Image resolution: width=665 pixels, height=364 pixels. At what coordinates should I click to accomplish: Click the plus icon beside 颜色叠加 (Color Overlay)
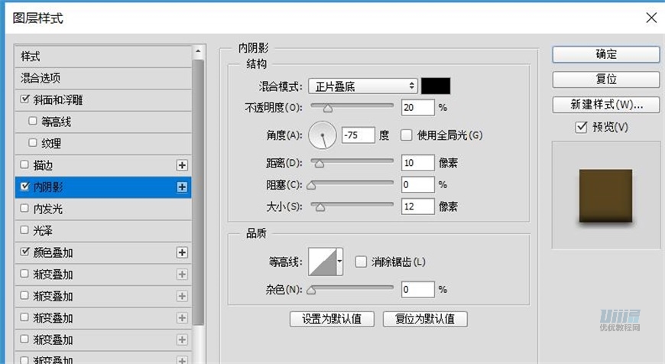pos(182,252)
